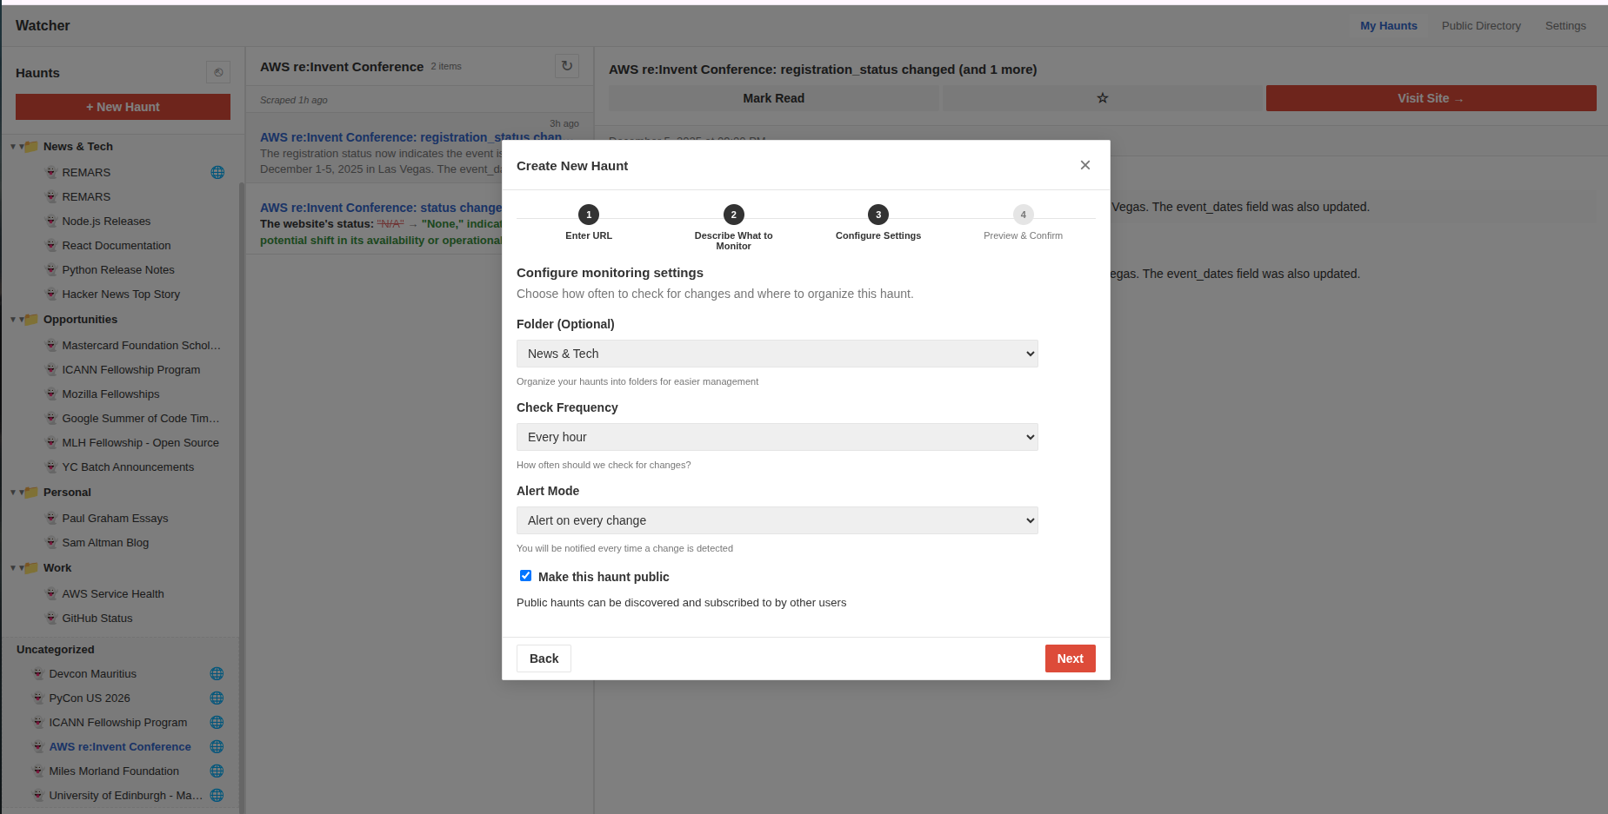
Task: Click globe icon beside Devcon Mauritius
Action: [217, 673]
